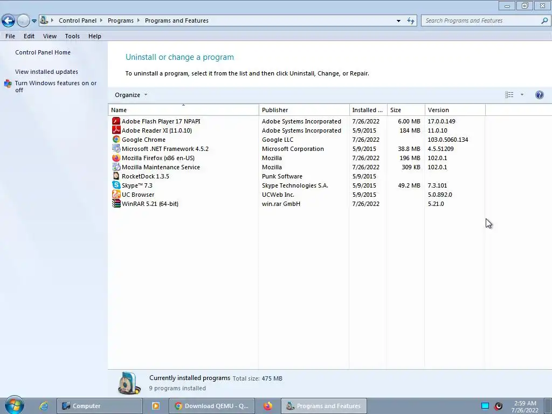Open the Help question mark icon
Viewport: 552px width, 414px height.
click(x=539, y=95)
